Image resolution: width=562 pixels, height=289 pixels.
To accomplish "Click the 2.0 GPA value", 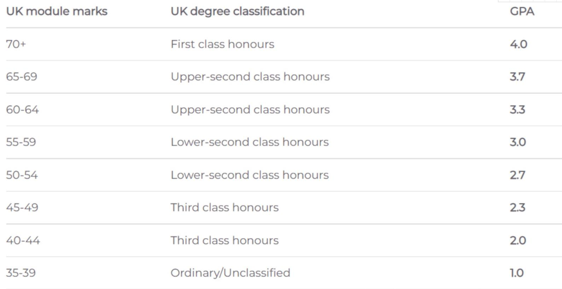I will click(x=517, y=241).
